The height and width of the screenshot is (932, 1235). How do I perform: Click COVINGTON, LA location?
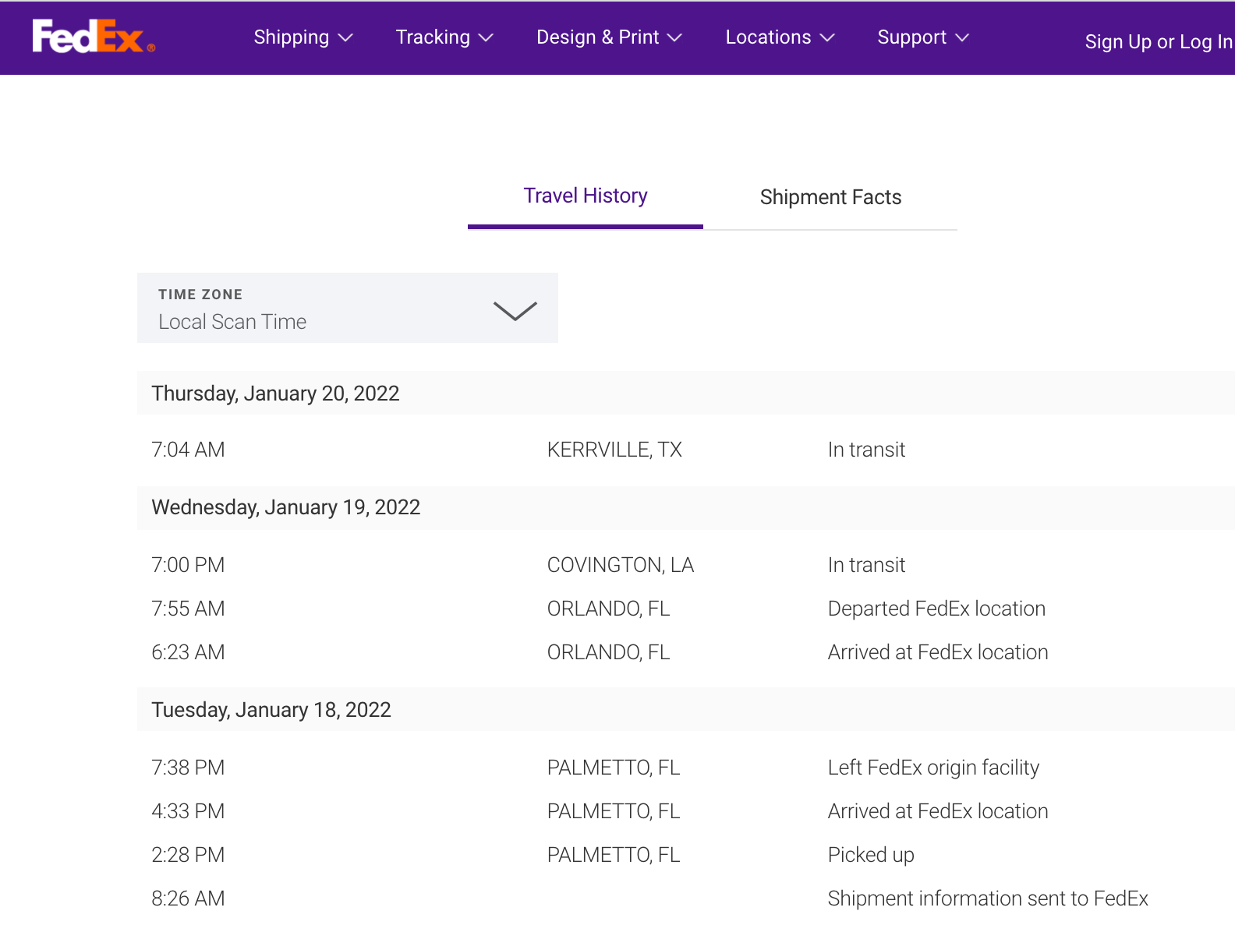[621, 565]
